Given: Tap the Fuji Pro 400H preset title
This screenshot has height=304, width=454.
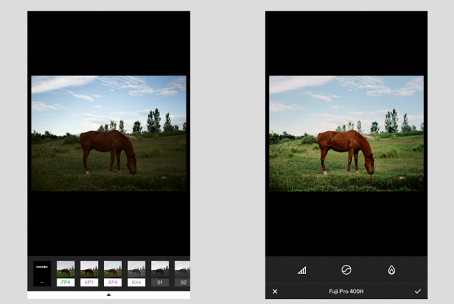Looking at the screenshot, I should 346,291.
